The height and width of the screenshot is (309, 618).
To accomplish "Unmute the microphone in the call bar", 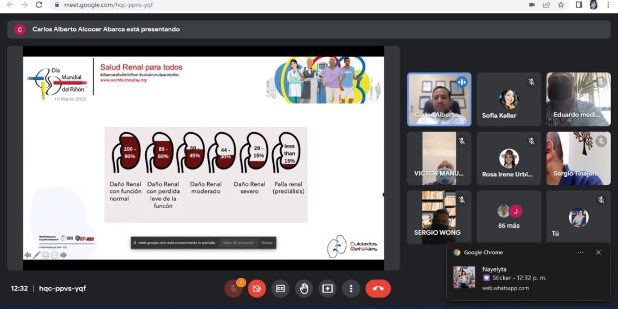I will 233,288.
